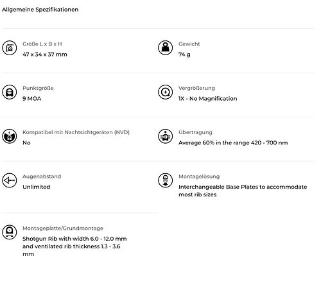The width and height of the screenshot is (321, 283).
Task: Click the 9 MOA value
Action: tap(31, 99)
